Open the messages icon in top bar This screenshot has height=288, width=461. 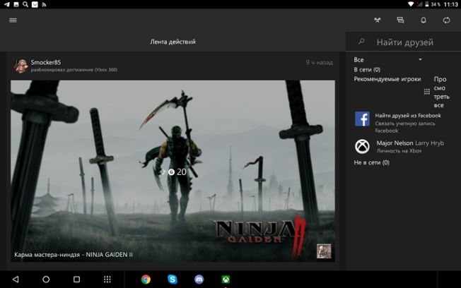[x=400, y=20]
